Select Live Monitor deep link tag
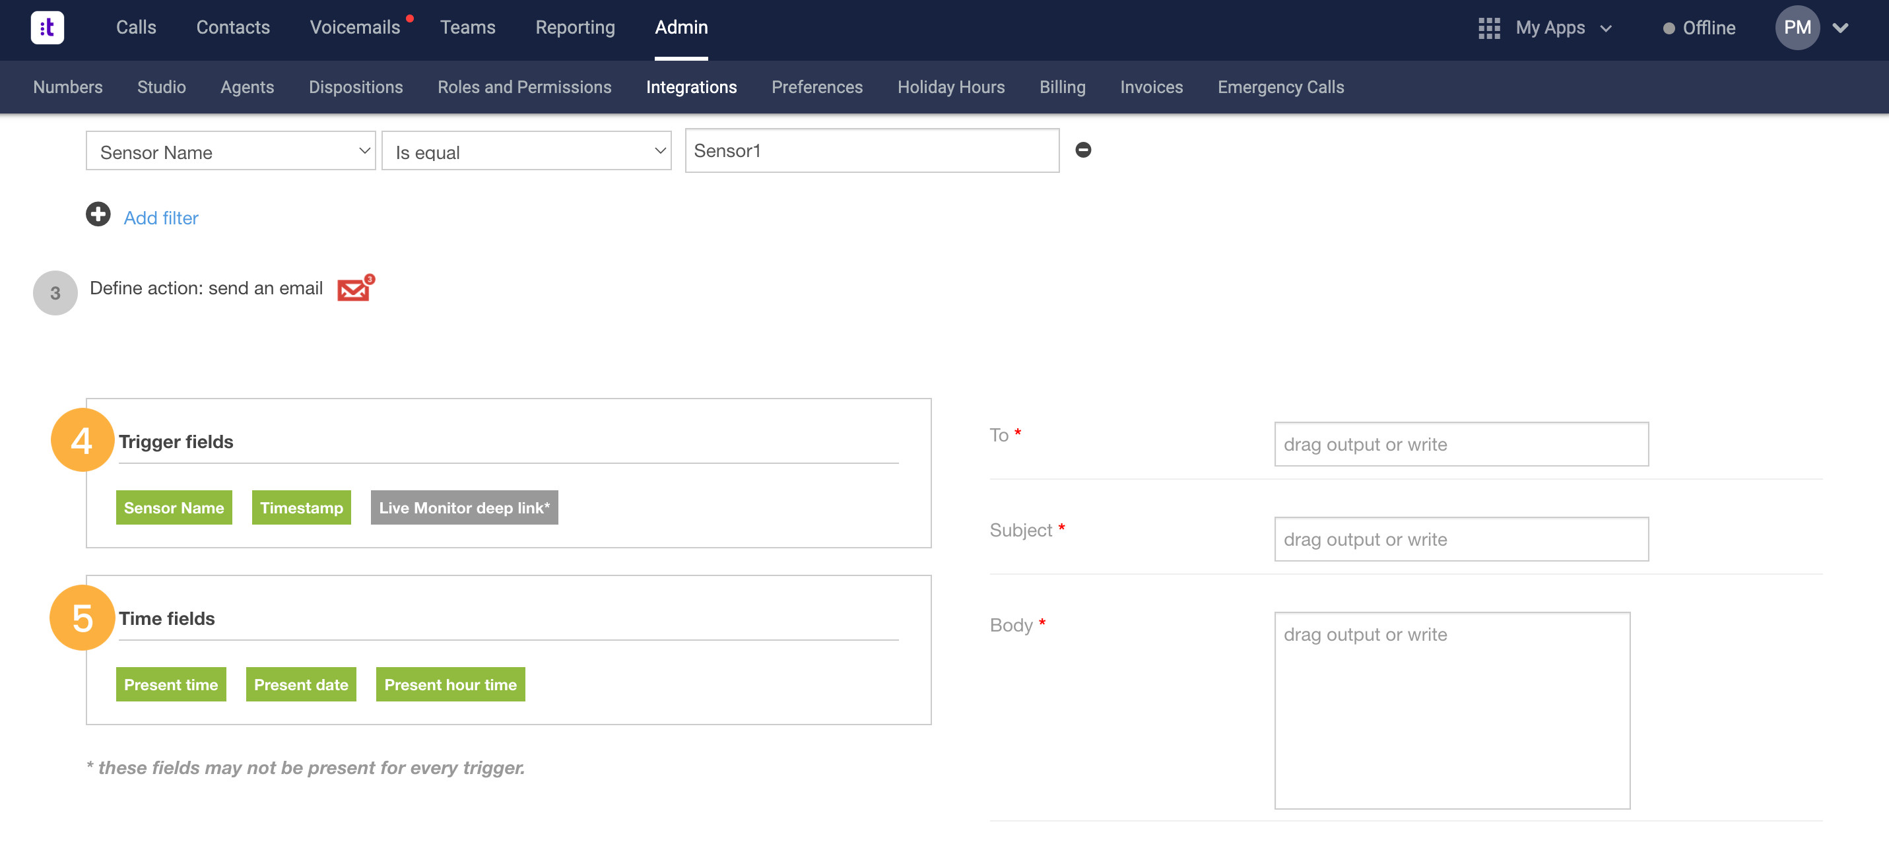 pos(464,507)
